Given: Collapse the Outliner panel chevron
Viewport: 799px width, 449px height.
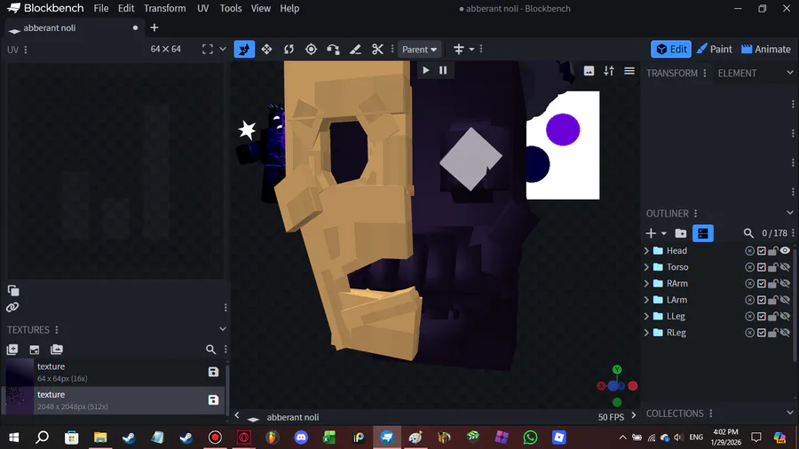Looking at the screenshot, I should click(x=790, y=213).
